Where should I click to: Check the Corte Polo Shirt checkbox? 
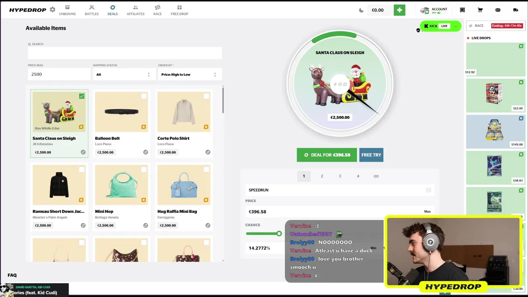click(x=206, y=96)
